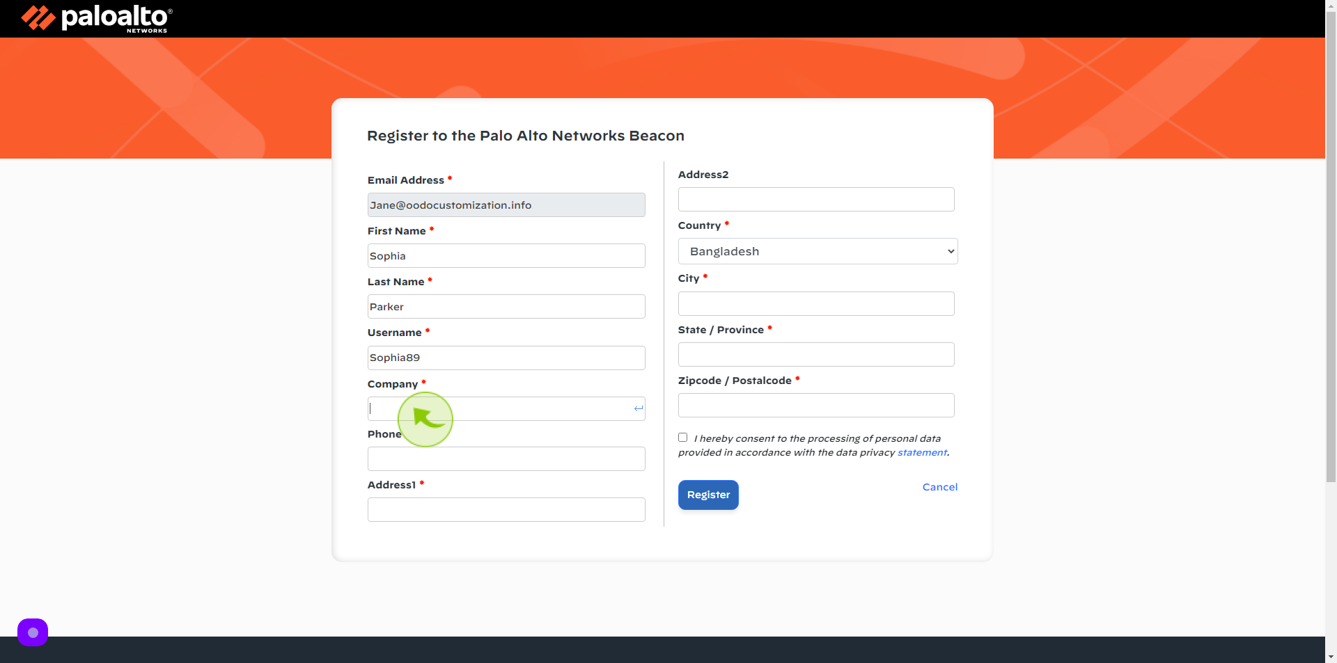Click the scrollbar down arrow

1331,657
